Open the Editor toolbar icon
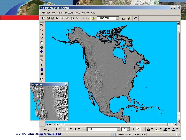 pyautogui.click(x=124, y=18)
